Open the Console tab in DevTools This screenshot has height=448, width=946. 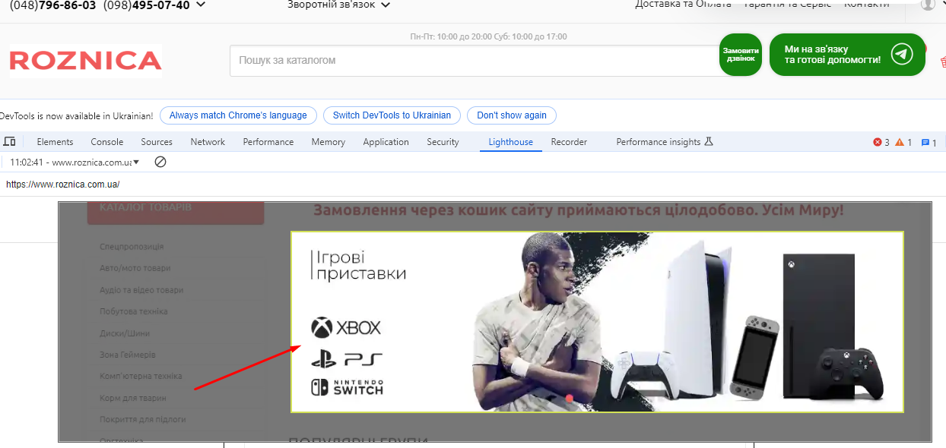(x=107, y=142)
